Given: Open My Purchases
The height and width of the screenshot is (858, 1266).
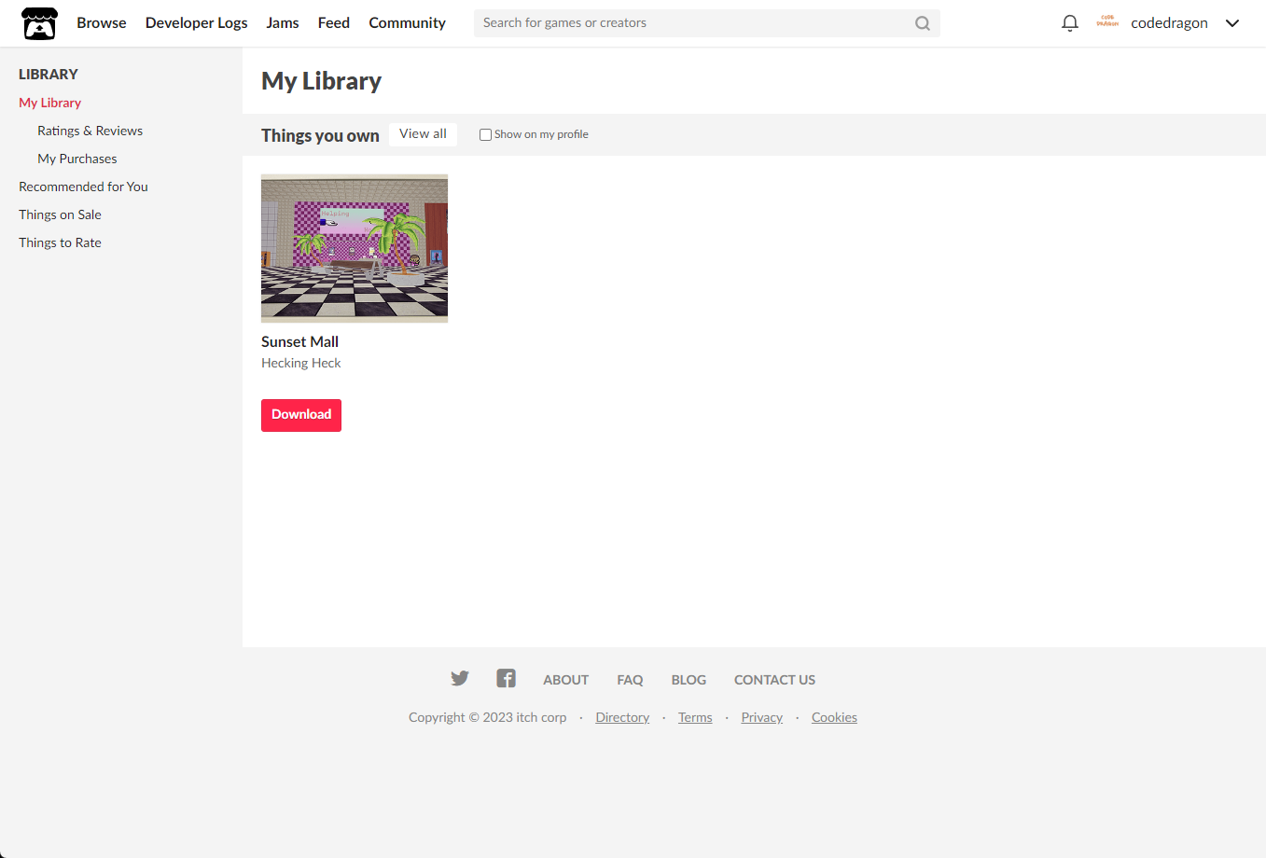Looking at the screenshot, I should (77, 159).
